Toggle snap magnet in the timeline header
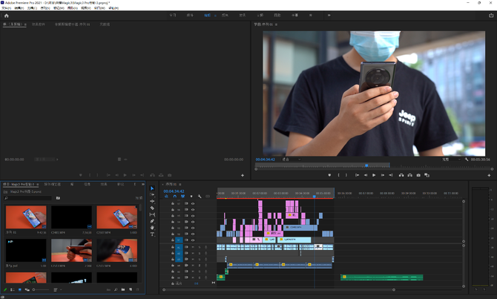 [174, 197]
